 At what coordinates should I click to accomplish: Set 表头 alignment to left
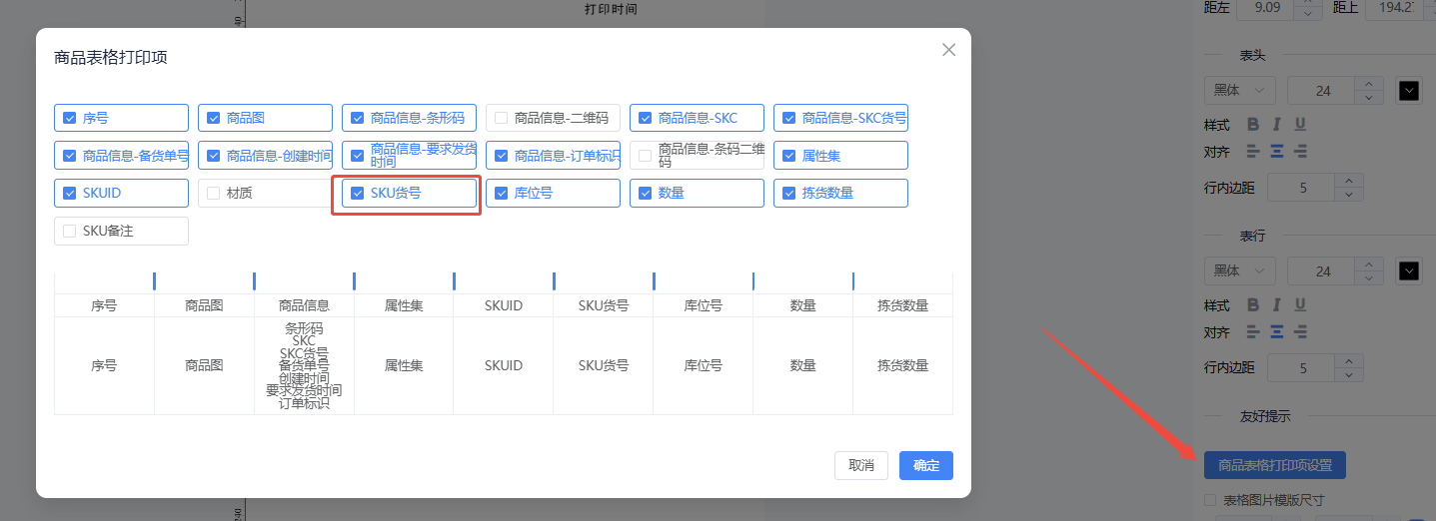pos(1253,152)
